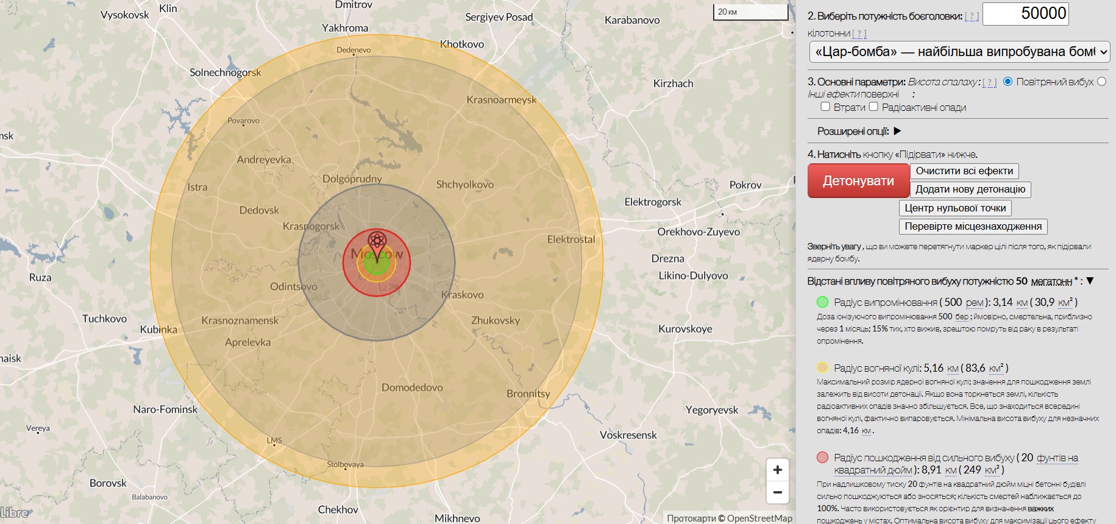Collapse airburst effect distances with triangle
Image resolution: width=1116 pixels, height=524 pixels.
point(1090,281)
